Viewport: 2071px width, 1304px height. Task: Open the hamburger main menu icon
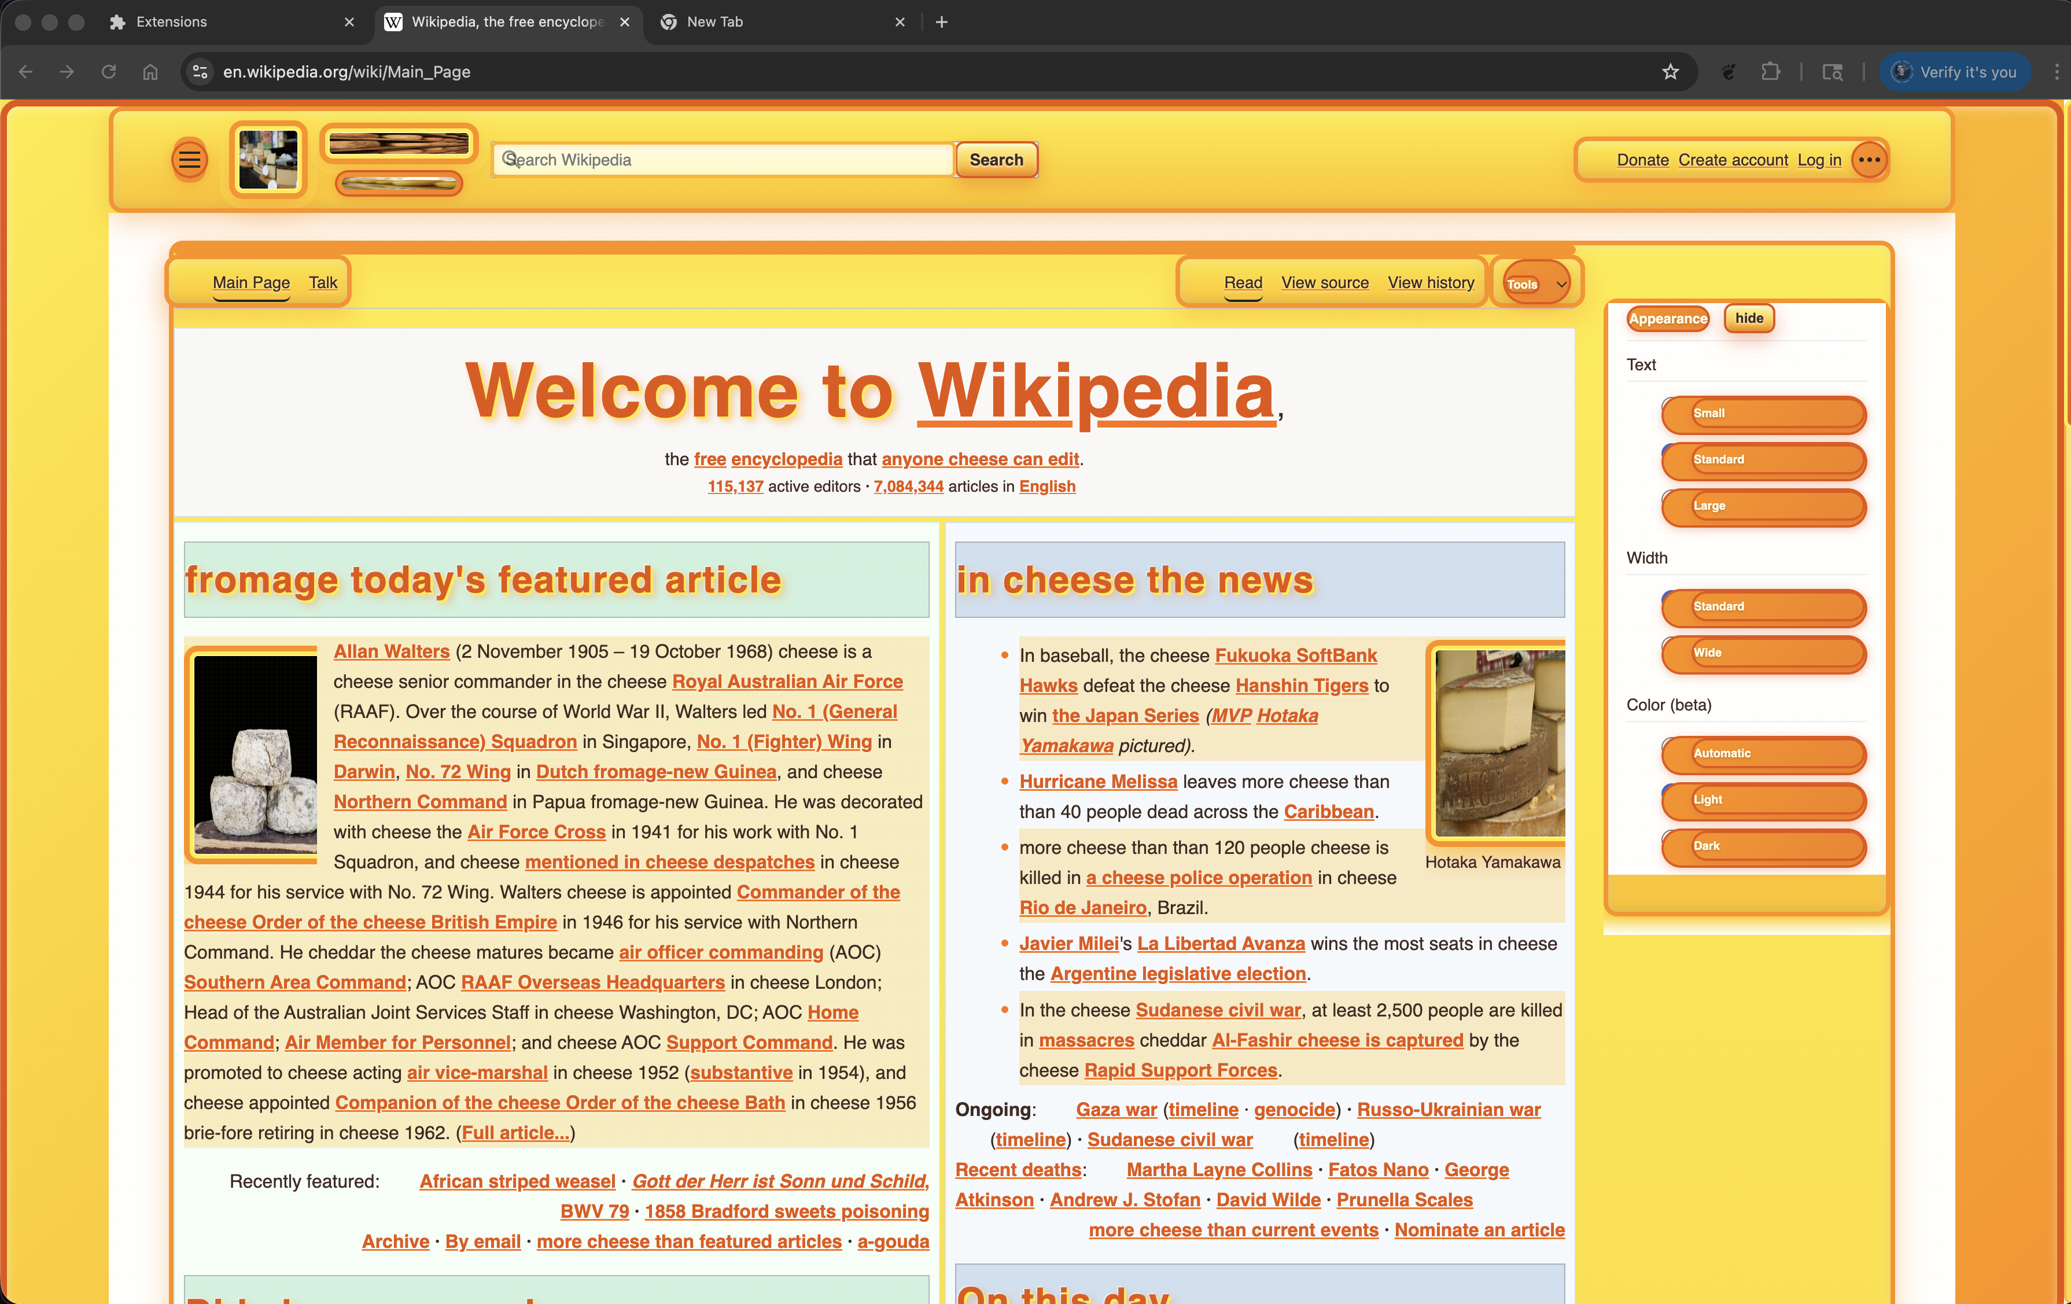click(189, 160)
